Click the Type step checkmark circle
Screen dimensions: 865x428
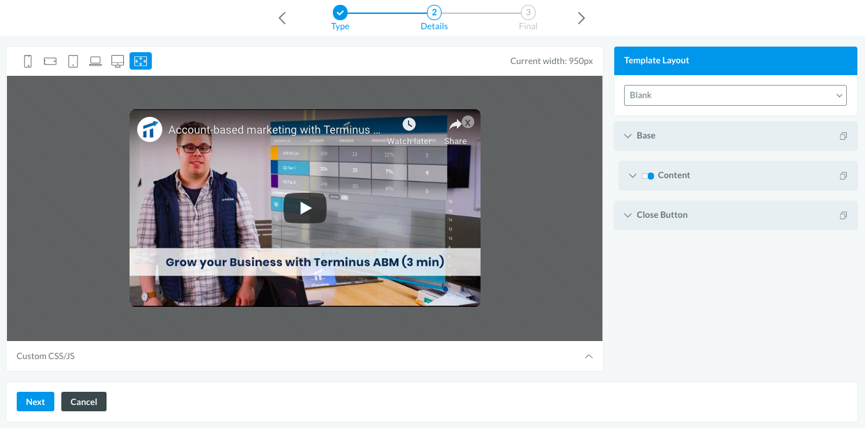(x=340, y=12)
